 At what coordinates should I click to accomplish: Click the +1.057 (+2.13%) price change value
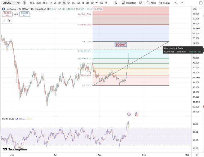pyautogui.click(x=93, y=9)
